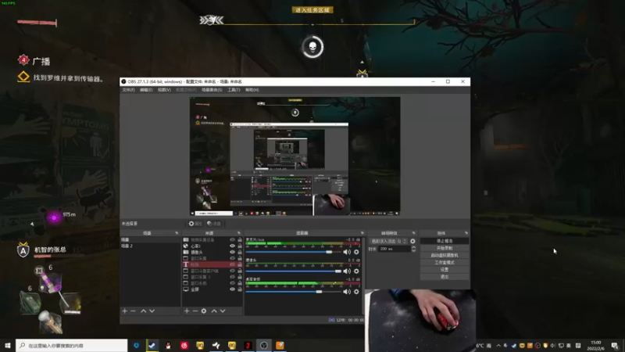This screenshot has width=625, height=352.
Task: Pop out the Sources dock panel
Action: [x=239, y=233]
